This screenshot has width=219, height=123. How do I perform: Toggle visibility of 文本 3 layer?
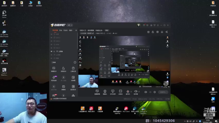pos(51,38)
